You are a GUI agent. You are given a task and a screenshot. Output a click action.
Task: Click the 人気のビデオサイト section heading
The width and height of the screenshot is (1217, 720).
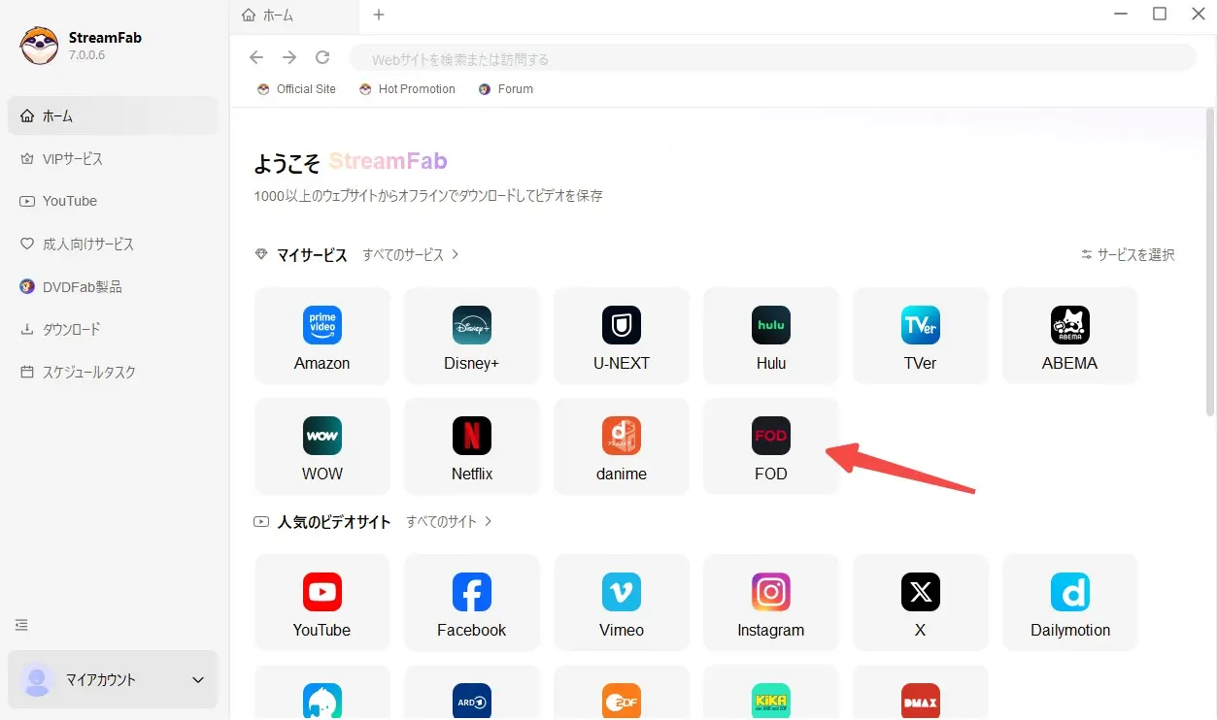(334, 522)
